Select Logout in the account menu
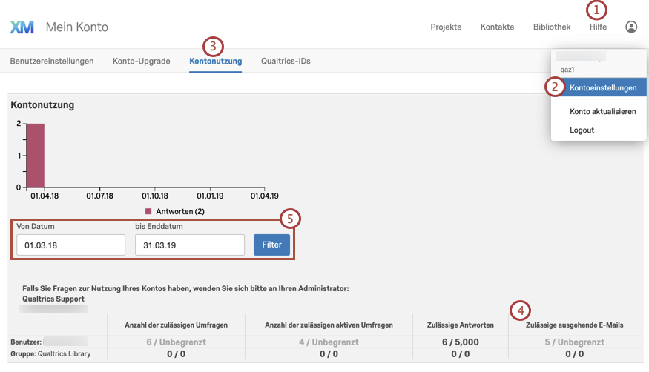 (582, 130)
